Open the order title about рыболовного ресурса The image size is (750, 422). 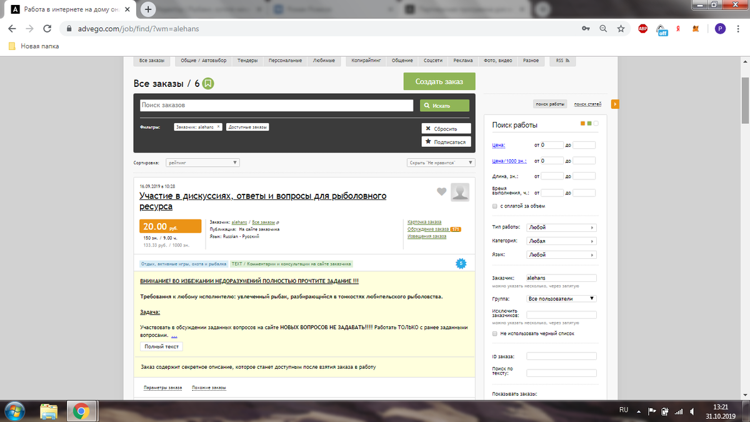coord(262,201)
